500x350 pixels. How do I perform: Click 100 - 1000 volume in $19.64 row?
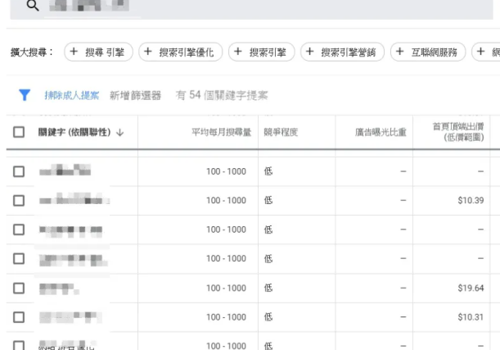coord(226,288)
